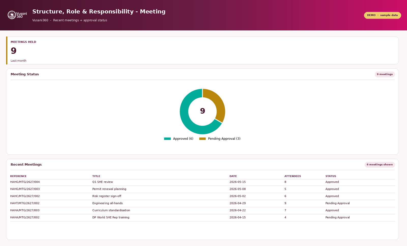Click the DEMO sample data badge
407x246 pixels.
[382, 15]
